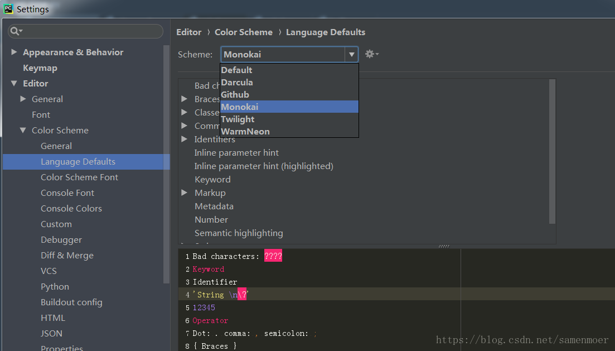This screenshot has width=615, height=351.
Task: Click 'Bad characters' highlighted ???? in preview
Action: click(x=273, y=256)
